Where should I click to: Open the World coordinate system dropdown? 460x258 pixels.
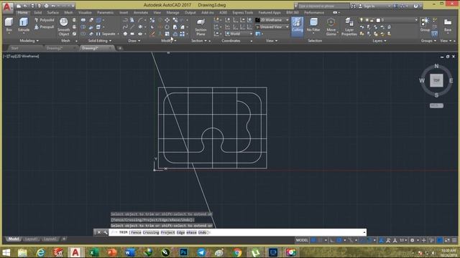239,34
